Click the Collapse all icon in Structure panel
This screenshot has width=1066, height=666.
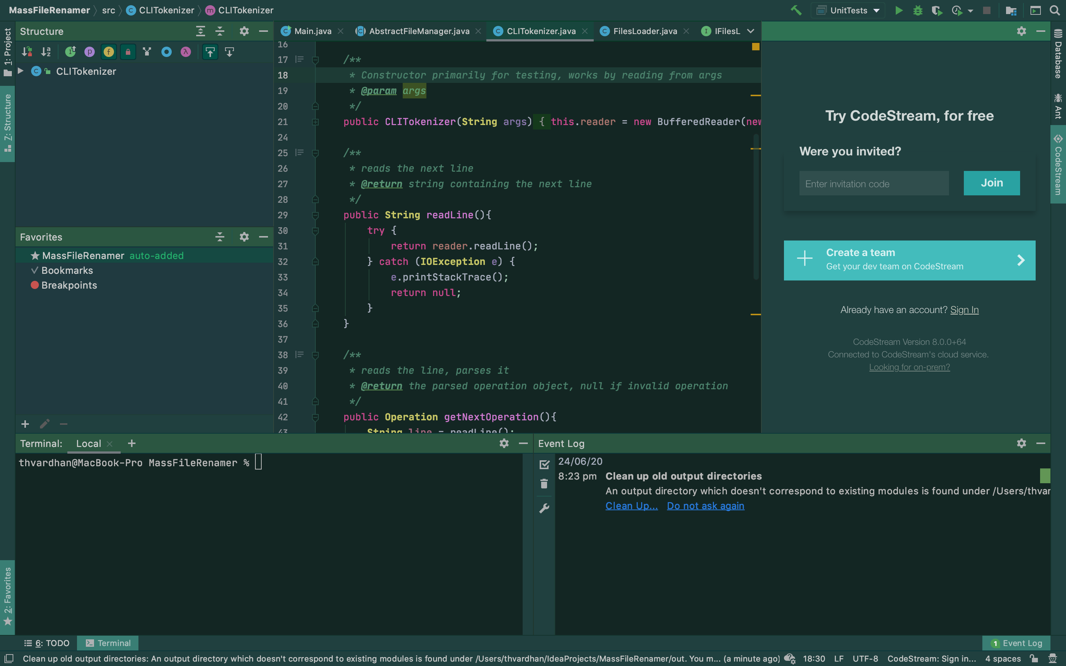pyautogui.click(x=221, y=31)
